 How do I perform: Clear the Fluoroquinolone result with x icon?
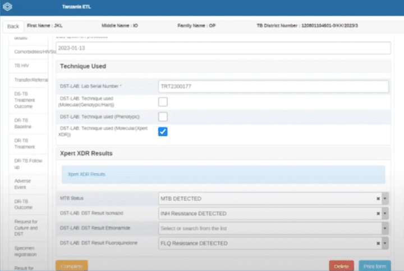378,243
